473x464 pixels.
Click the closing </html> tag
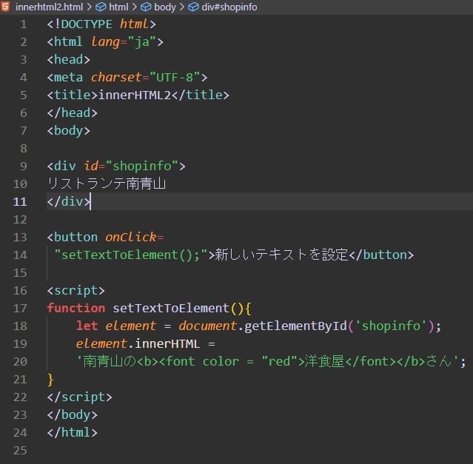(x=72, y=432)
